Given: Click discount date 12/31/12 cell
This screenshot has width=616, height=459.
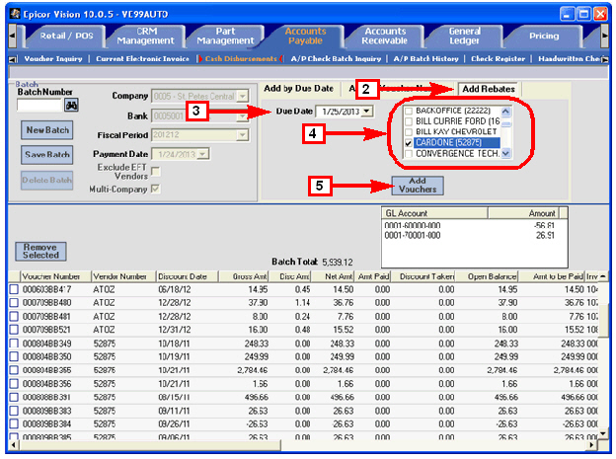Looking at the screenshot, I should click(x=175, y=330).
